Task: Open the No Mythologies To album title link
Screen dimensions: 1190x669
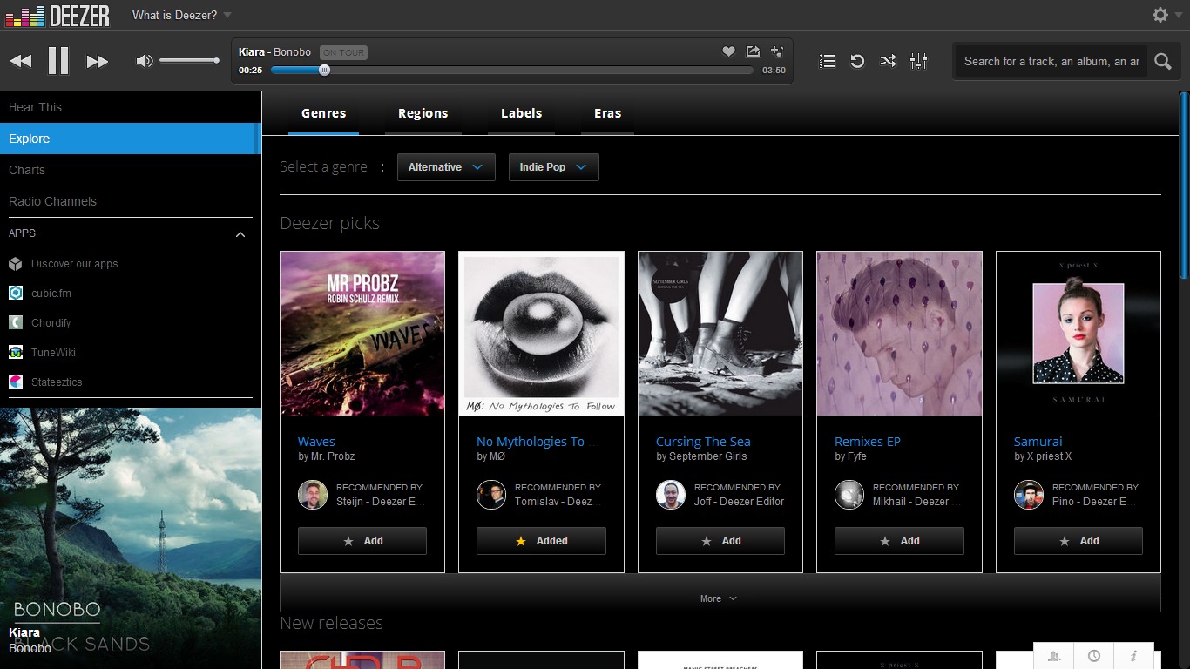Action: (538, 442)
